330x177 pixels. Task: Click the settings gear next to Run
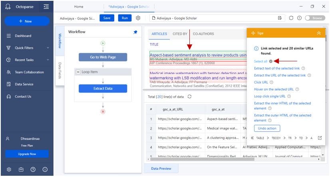138,18
